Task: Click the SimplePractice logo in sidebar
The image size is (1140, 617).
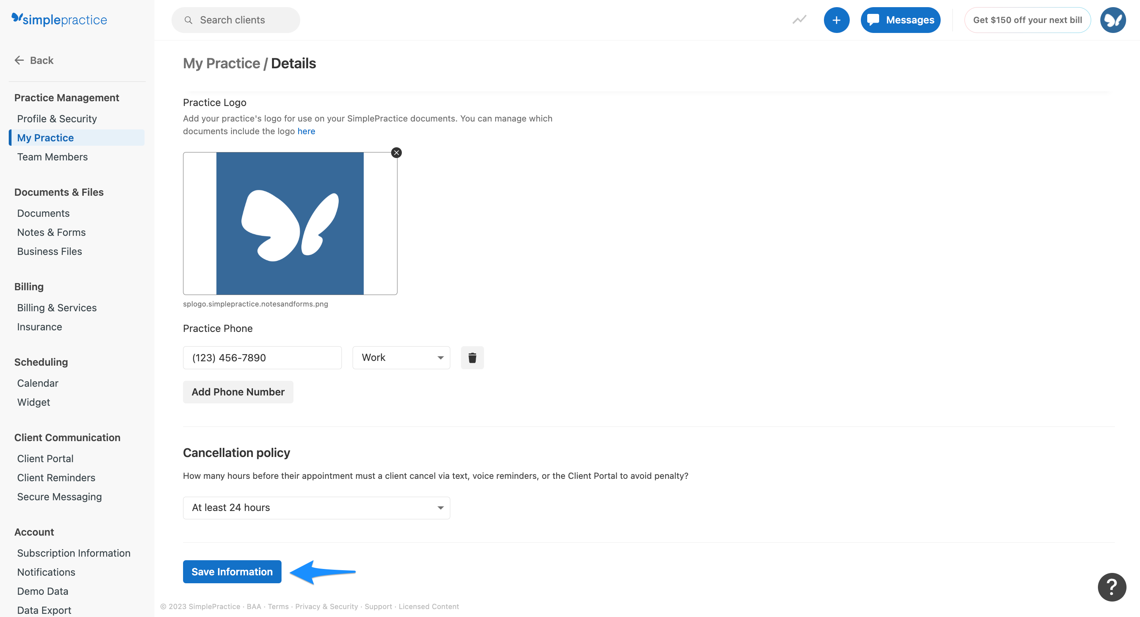Action: (x=59, y=19)
